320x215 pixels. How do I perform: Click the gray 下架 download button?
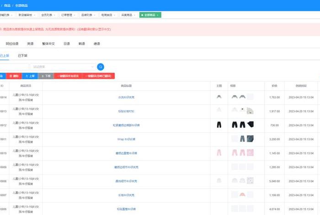(x=46, y=76)
